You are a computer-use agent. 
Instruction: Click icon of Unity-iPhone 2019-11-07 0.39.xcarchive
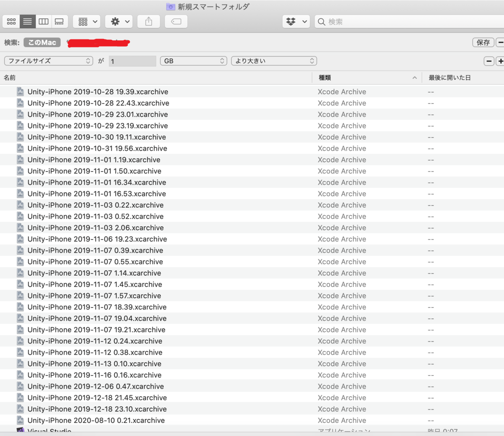20,250
